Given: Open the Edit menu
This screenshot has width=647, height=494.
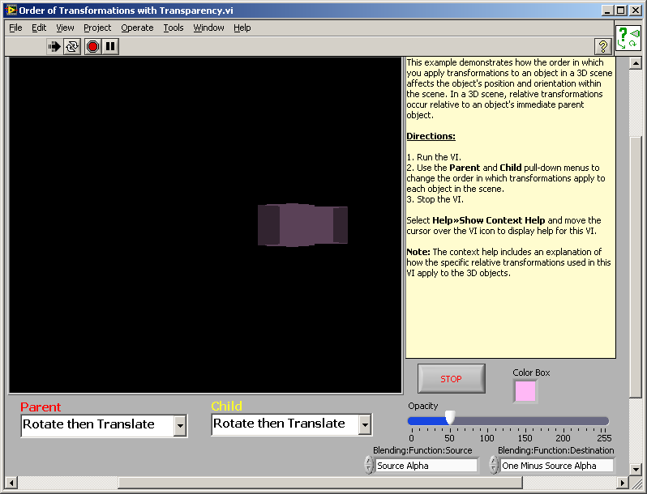Looking at the screenshot, I should [39, 28].
